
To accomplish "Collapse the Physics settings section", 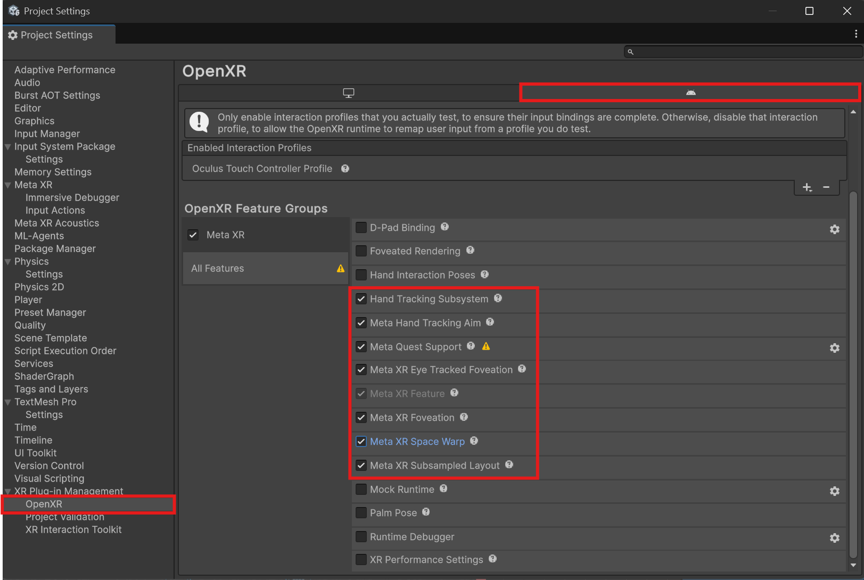I will coord(8,262).
